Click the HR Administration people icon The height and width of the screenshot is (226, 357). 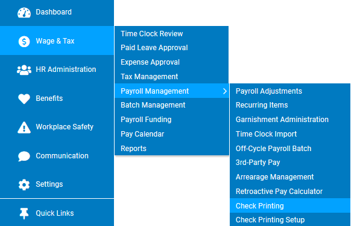point(24,70)
